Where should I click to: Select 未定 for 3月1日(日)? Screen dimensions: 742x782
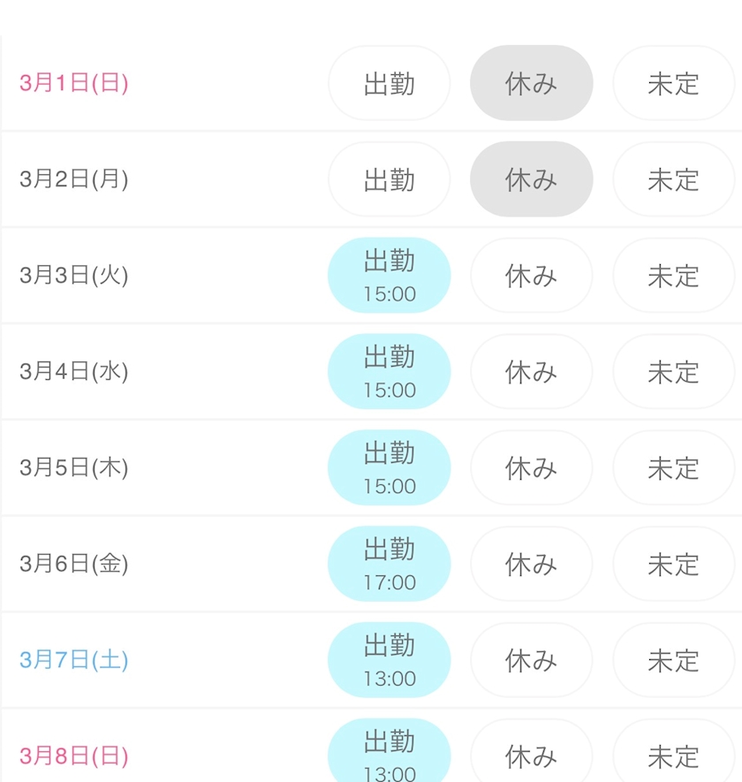coord(674,83)
